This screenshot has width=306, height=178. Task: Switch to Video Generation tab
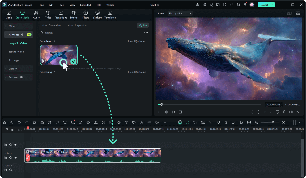[x=52, y=25]
